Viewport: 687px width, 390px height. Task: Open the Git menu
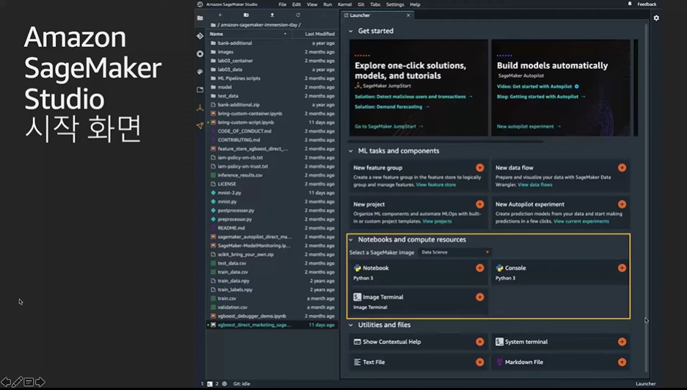(361, 4)
